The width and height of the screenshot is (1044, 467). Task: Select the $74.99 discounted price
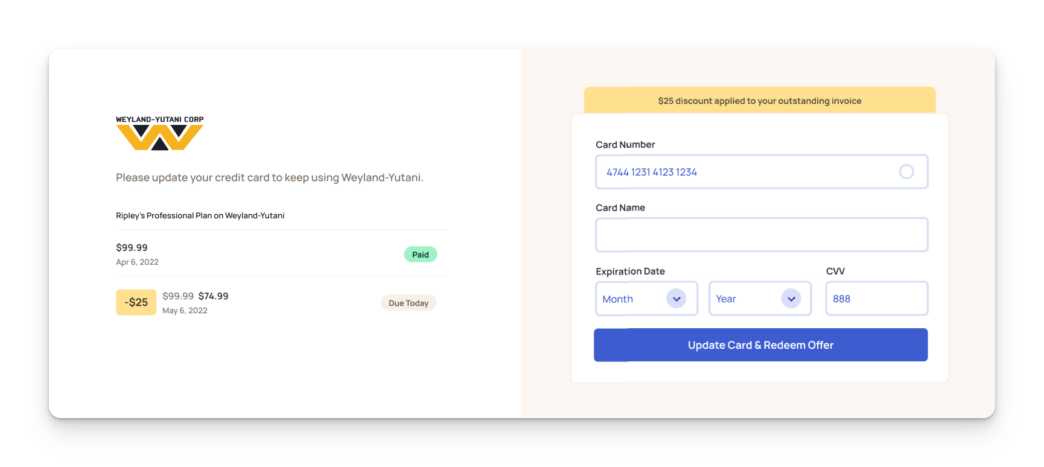214,296
